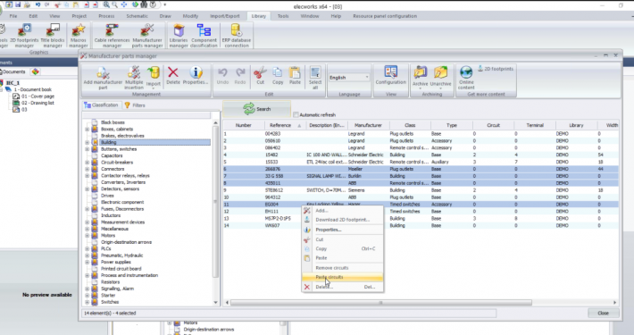This screenshot has width=634, height=335.
Task: Click the classification tree filter field
Action: 146,115
